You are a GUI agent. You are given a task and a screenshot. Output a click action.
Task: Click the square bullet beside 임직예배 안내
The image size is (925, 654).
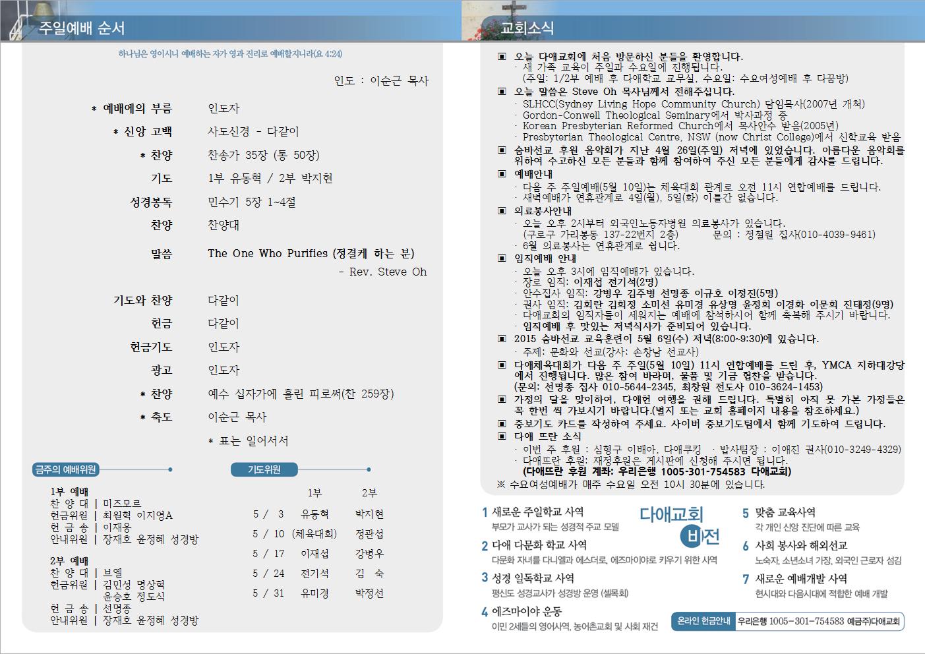click(x=502, y=259)
